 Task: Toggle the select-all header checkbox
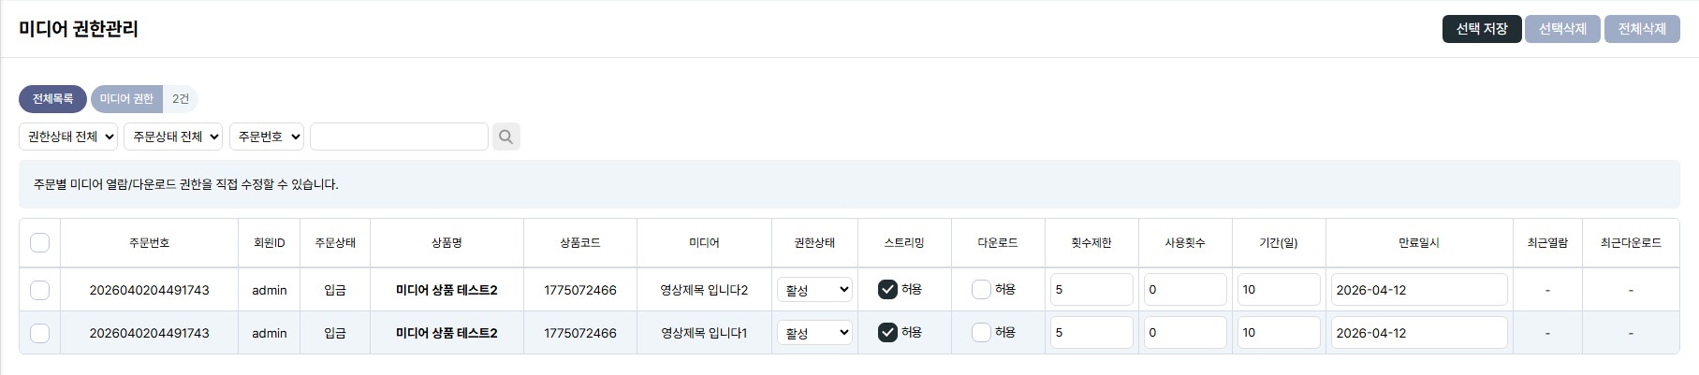click(39, 243)
